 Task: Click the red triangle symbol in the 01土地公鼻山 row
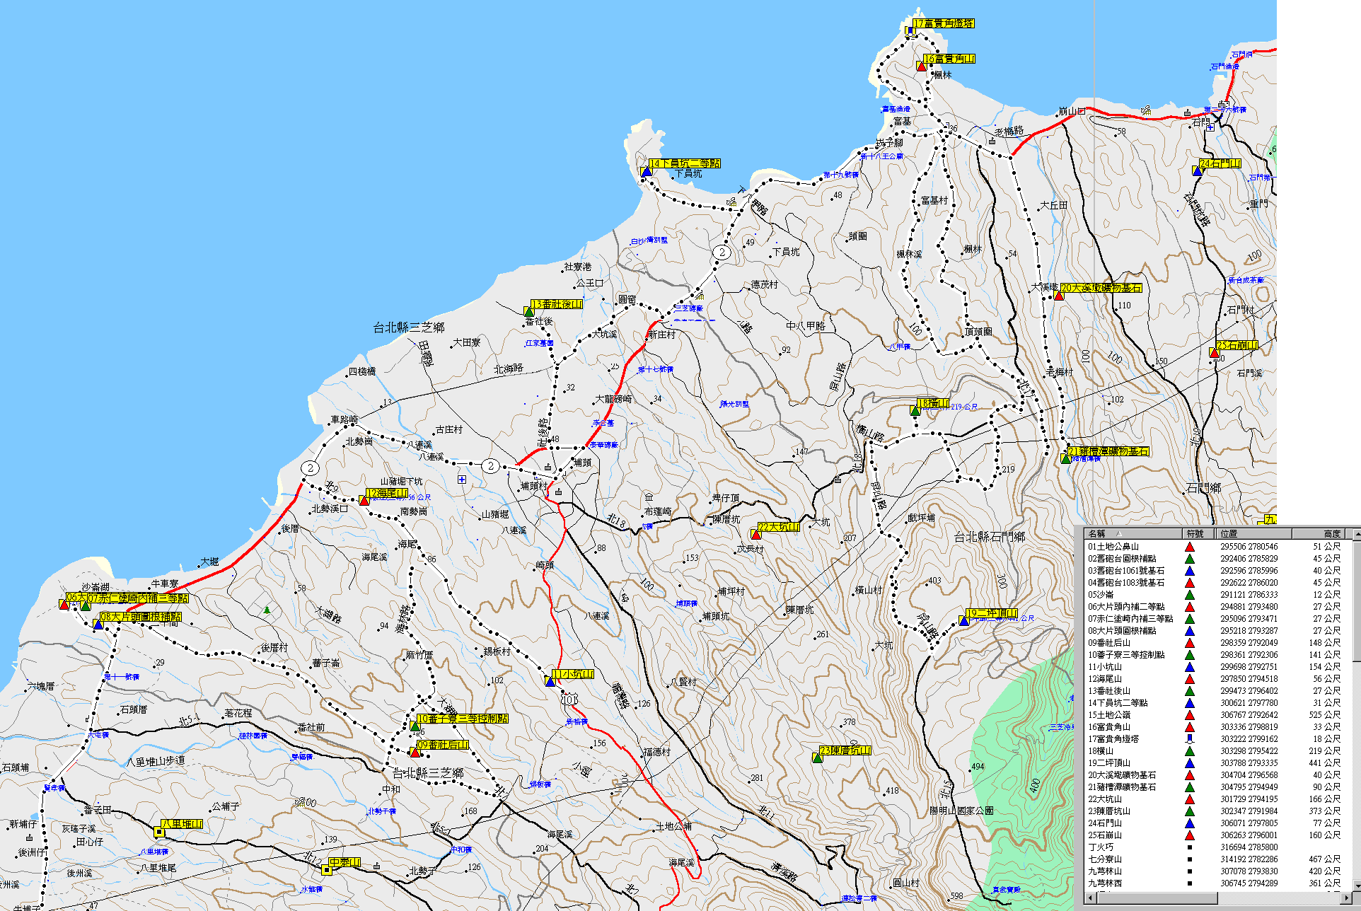tap(1190, 547)
